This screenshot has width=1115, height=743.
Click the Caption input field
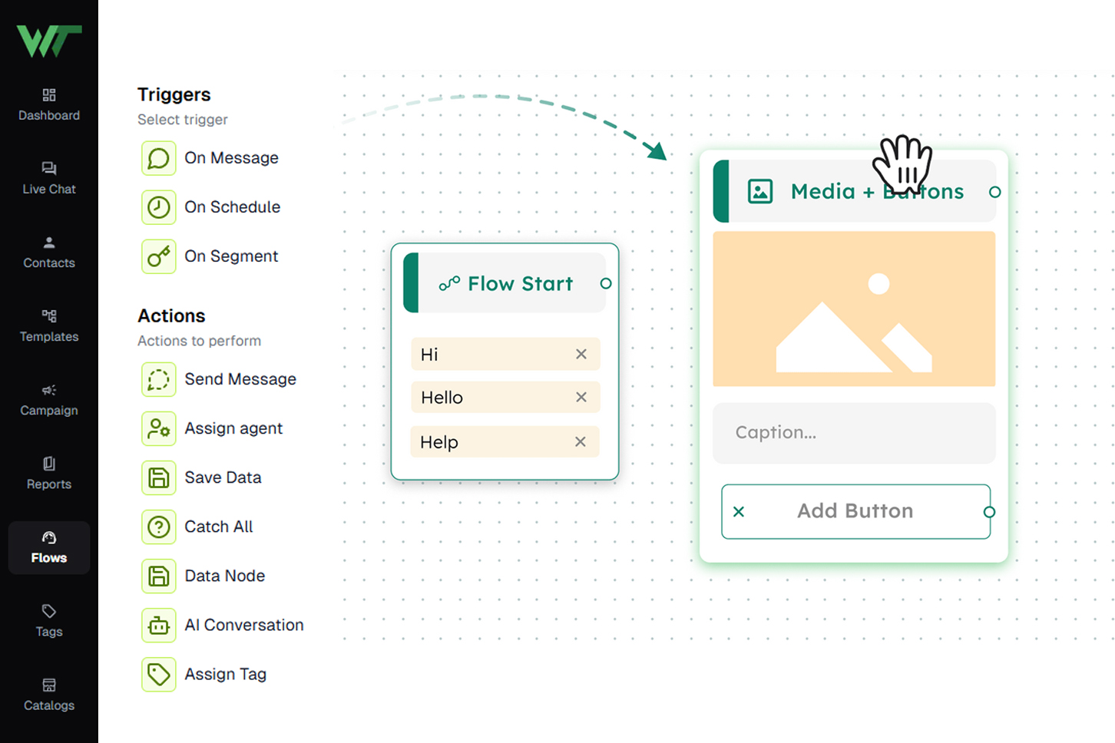tap(854, 433)
